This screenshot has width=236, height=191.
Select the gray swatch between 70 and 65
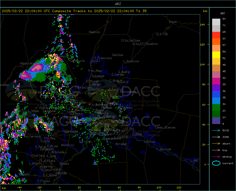click(216, 28)
